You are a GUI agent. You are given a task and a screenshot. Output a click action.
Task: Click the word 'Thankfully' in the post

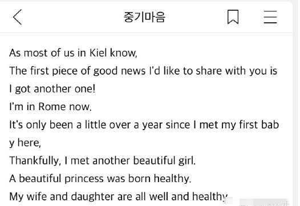35,161
